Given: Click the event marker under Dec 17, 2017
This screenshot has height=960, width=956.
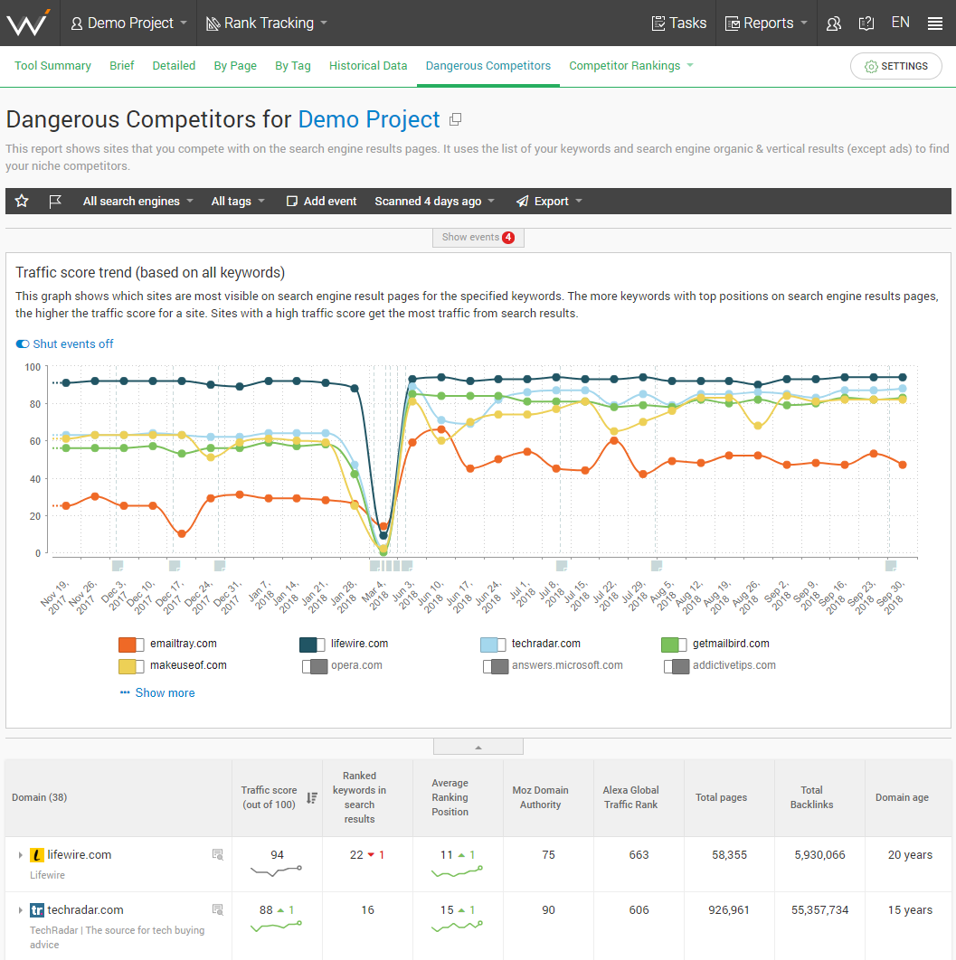Looking at the screenshot, I should tap(175, 565).
